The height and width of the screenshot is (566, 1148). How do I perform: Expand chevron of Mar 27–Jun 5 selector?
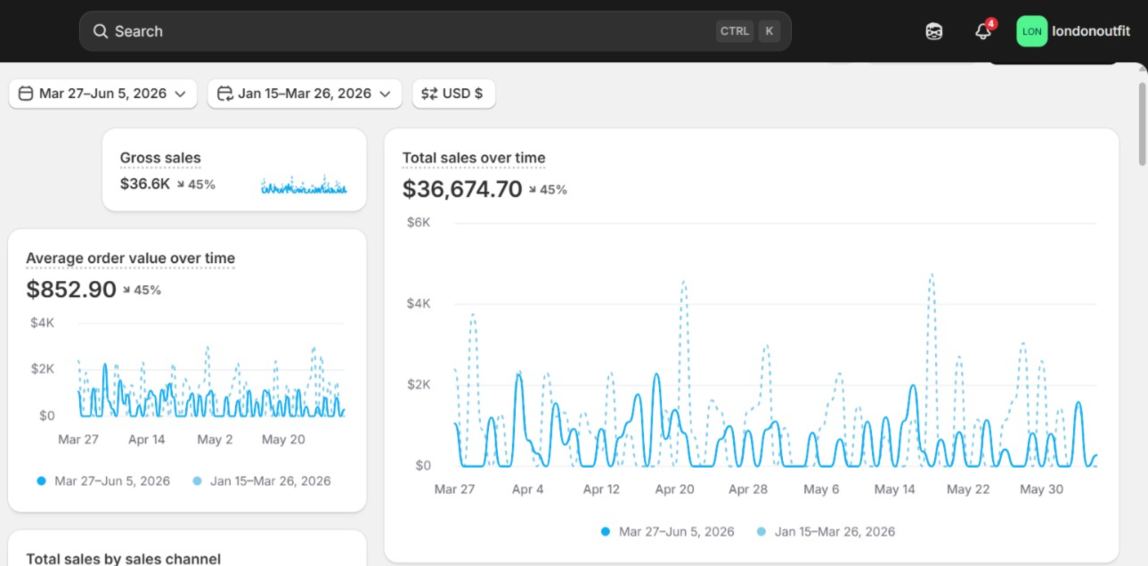pyautogui.click(x=180, y=94)
